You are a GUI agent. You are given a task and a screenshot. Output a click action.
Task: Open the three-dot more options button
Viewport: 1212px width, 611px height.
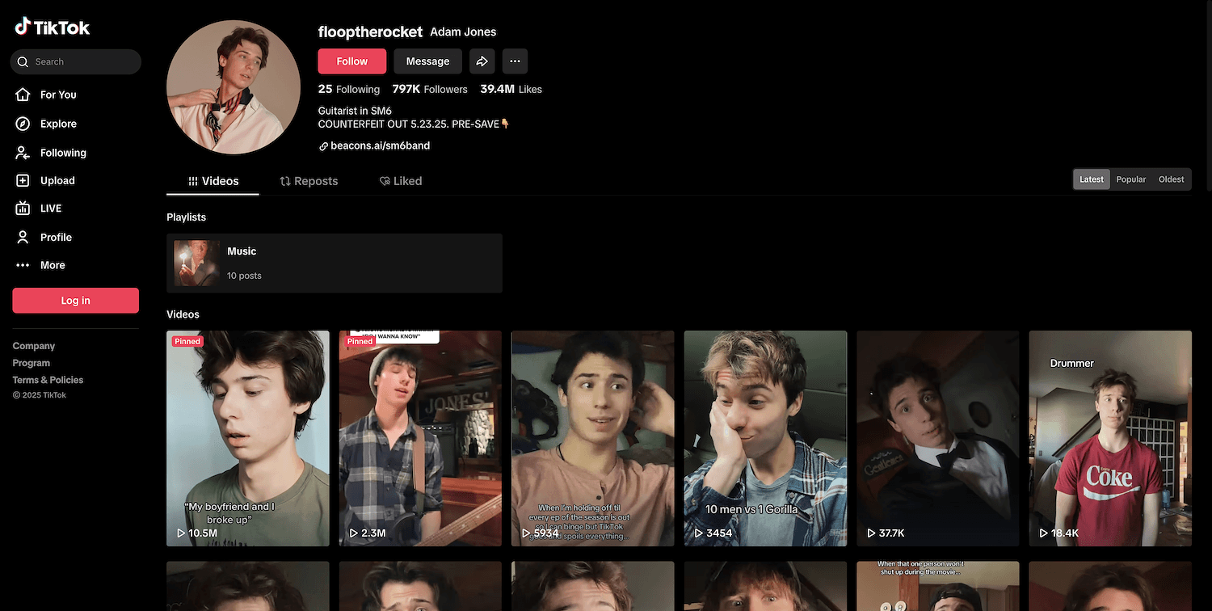(515, 61)
